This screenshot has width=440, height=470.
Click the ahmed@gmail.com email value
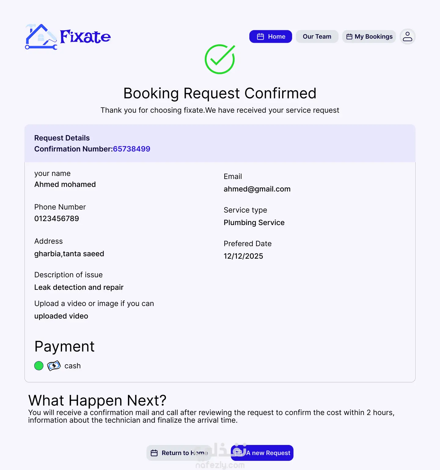[x=257, y=189]
